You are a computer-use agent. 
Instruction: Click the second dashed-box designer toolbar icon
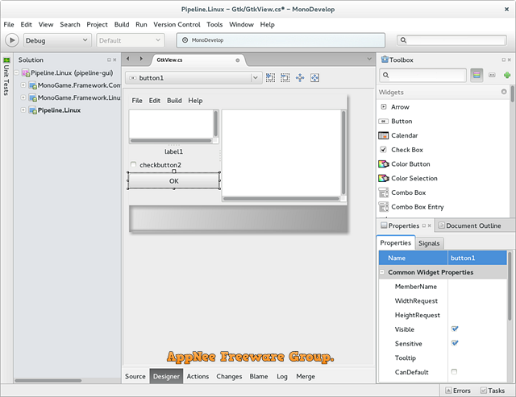click(285, 78)
